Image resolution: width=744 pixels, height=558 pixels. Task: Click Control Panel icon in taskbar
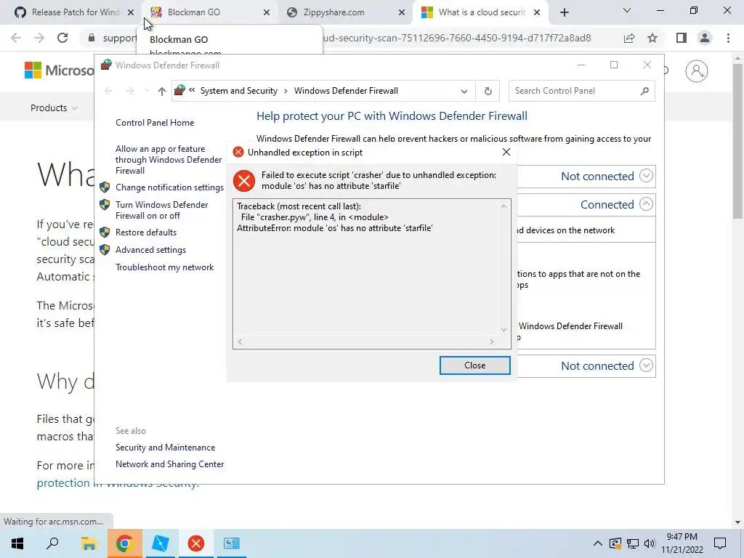coord(232,543)
